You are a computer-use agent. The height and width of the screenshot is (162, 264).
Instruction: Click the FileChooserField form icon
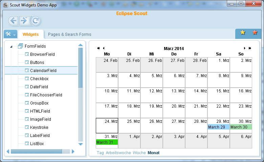(27, 95)
